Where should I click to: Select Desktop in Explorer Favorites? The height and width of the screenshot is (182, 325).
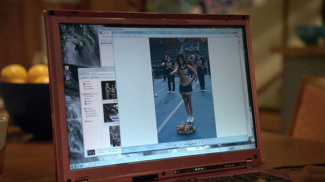(x=88, y=84)
